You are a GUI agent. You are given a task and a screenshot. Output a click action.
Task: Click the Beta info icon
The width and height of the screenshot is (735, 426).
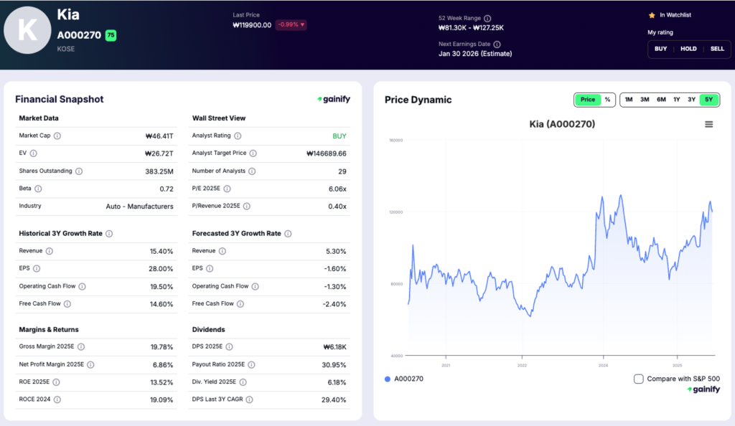[x=38, y=189]
